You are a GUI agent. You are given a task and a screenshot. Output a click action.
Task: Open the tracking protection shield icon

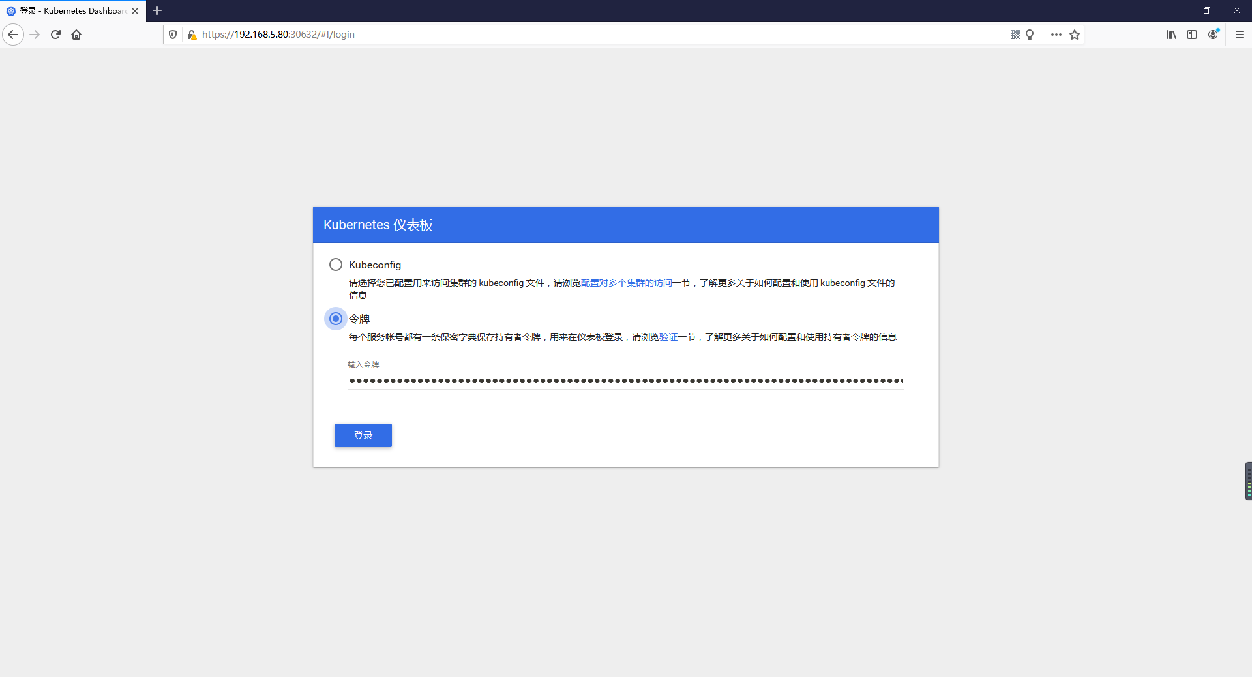pyautogui.click(x=173, y=35)
